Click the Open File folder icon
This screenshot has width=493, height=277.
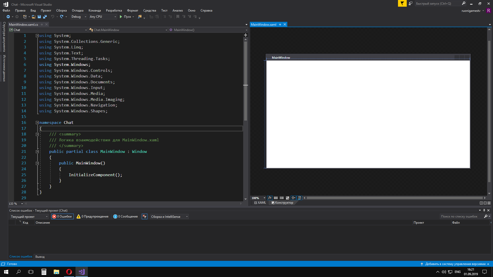tap(34, 17)
